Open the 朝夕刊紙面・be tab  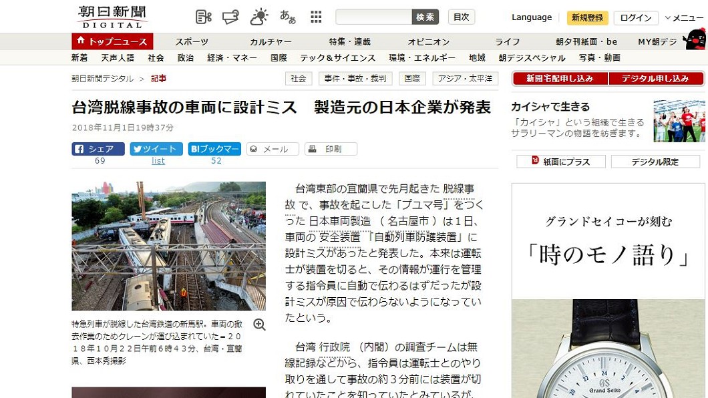(x=586, y=41)
